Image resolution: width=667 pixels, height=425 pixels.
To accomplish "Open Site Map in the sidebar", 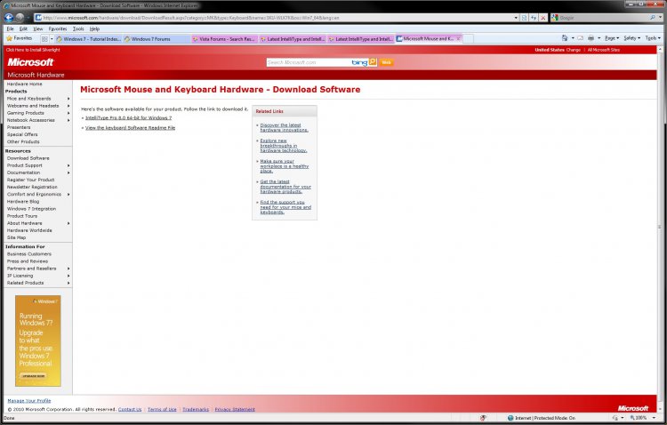I will (x=16, y=237).
